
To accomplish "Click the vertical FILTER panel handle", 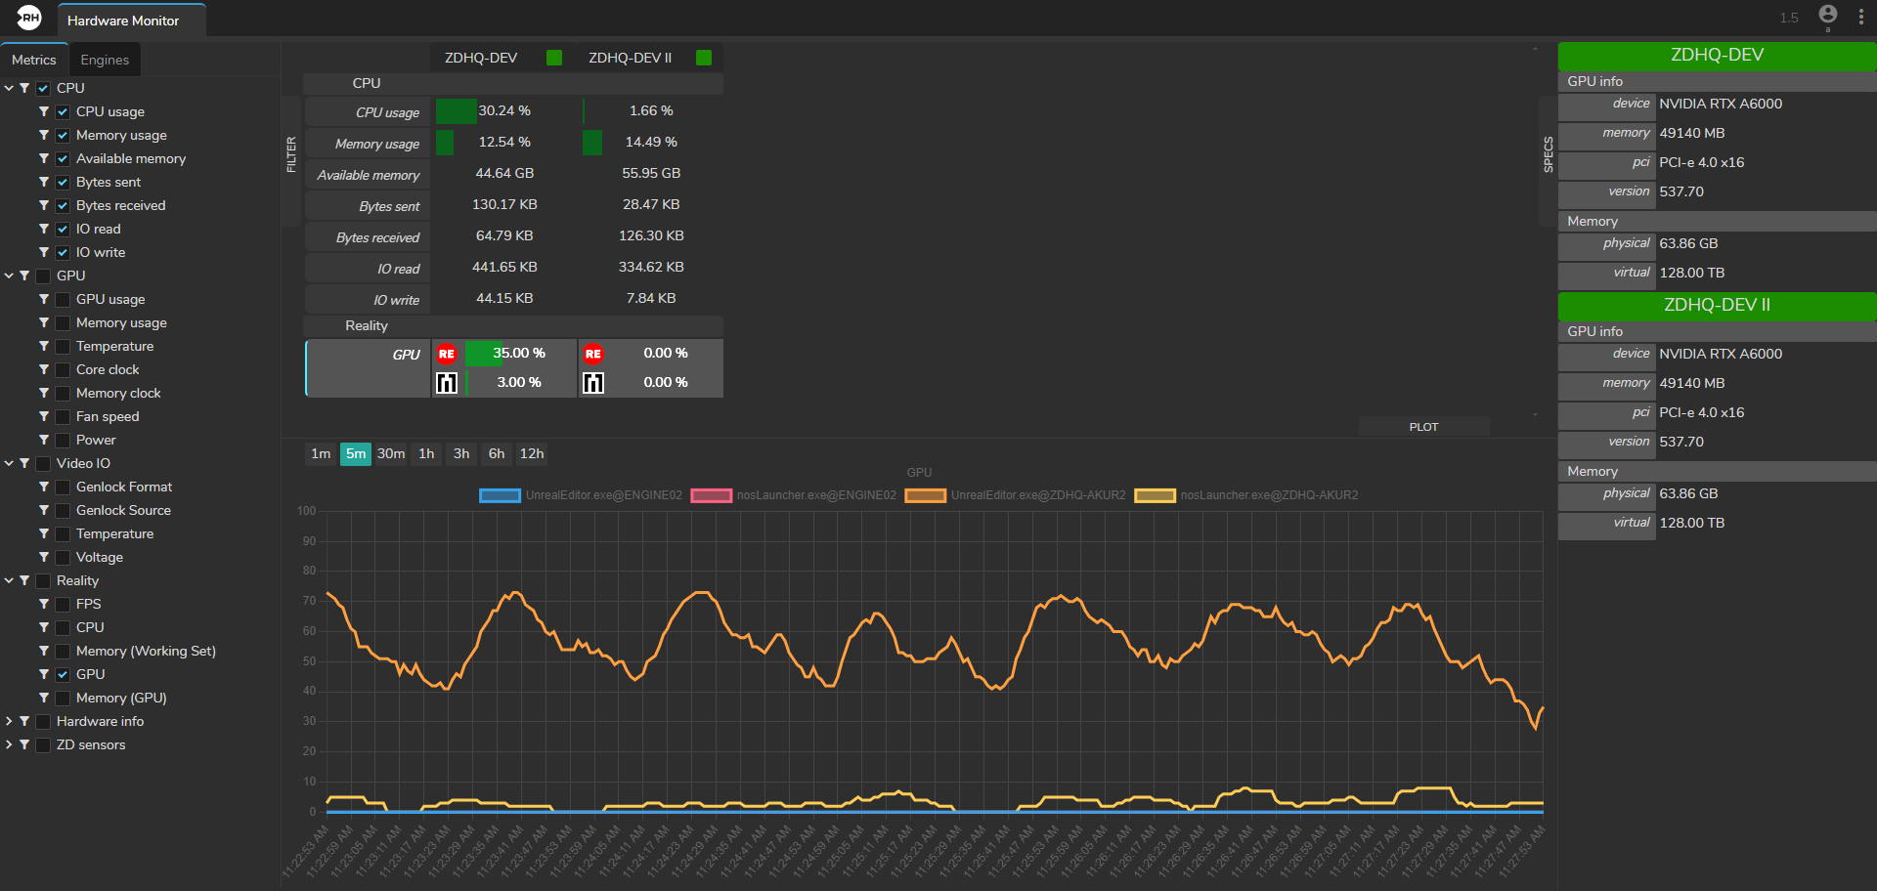I will [x=291, y=154].
